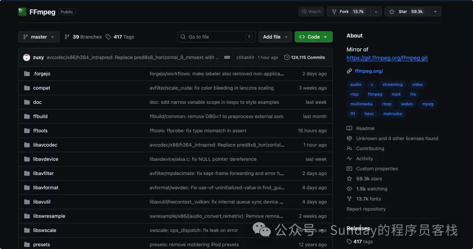Image resolution: width=473 pixels, height=249 pixels.
Task: Click the .forgejo folder icon
Action: pyautogui.click(x=27, y=74)
